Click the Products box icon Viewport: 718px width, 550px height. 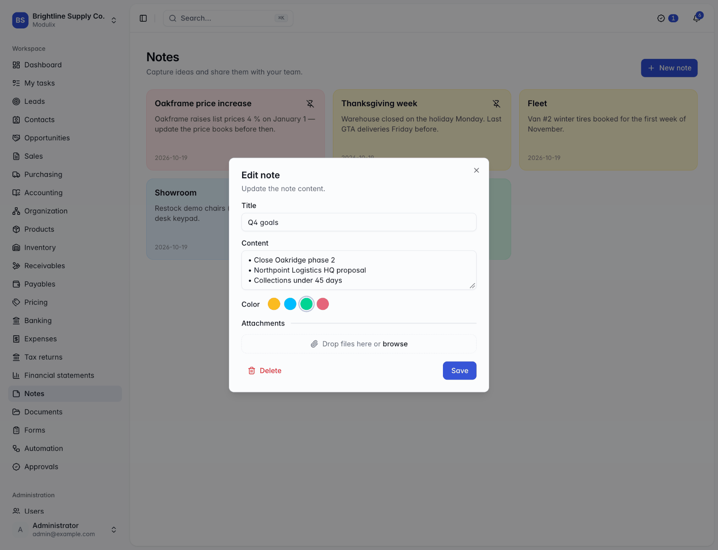click(x=16, y=229)
